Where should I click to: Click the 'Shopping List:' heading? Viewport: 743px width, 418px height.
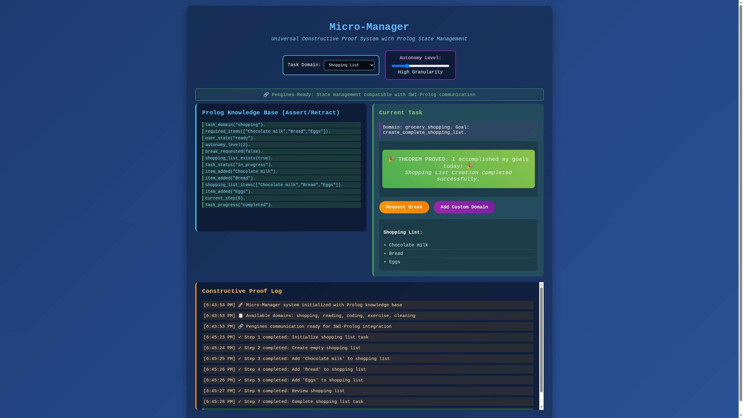pyautogui.click(x=403, y=232)
